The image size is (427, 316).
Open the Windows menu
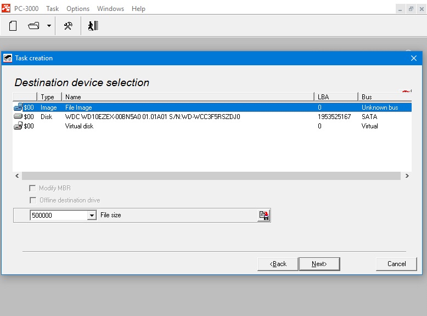click(110, 9)
